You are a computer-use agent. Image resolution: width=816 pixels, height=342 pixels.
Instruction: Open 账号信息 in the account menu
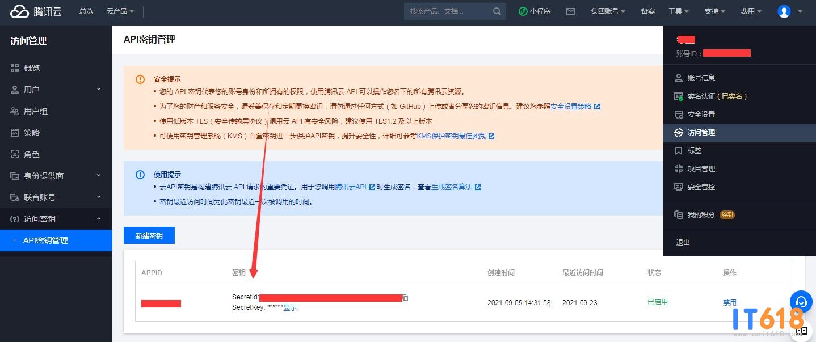tap(739, 78)
